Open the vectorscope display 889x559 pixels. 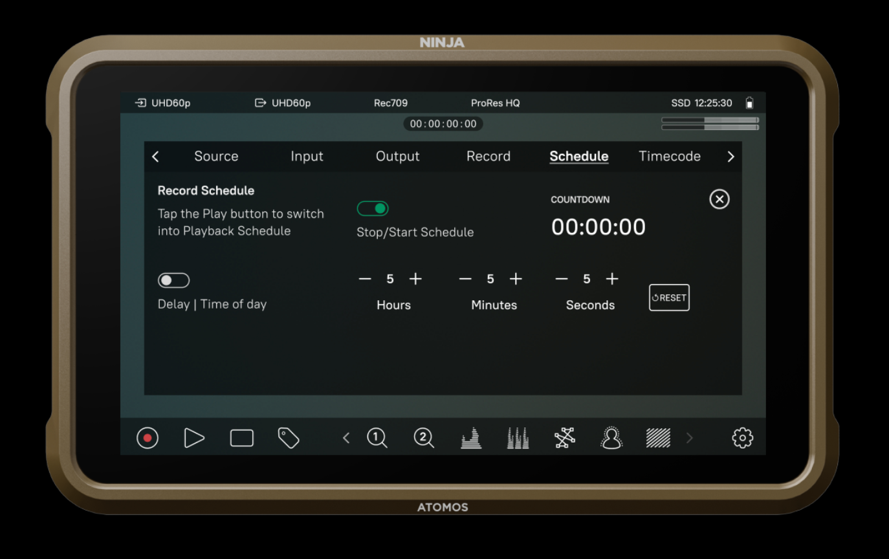point(565,438)
